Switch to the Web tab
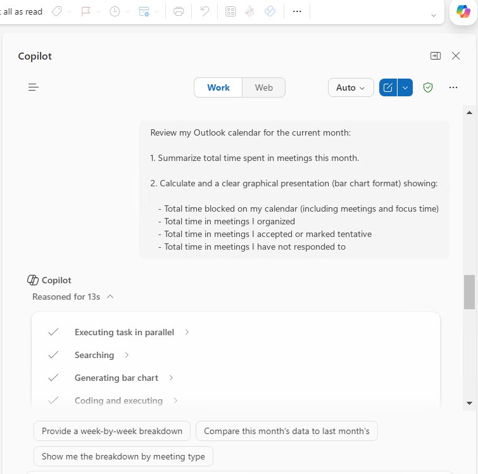The height and width of the screenshot is (474, 478). point(264,87)
